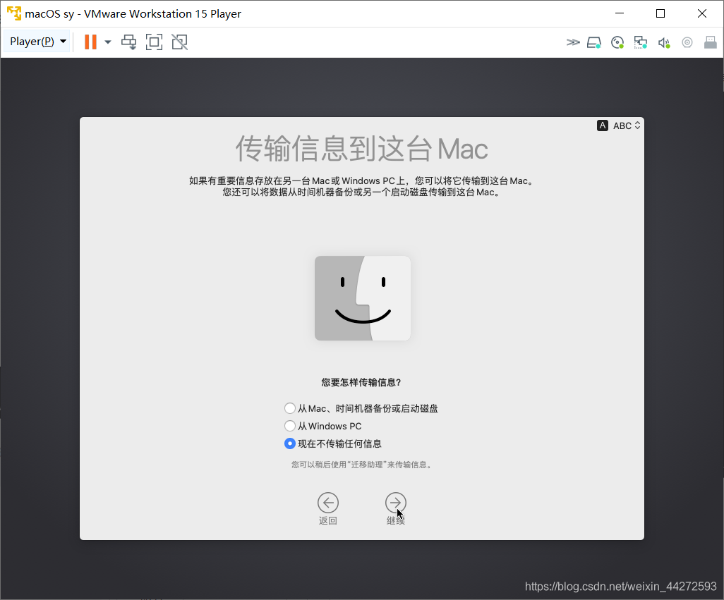Click the printer device icon
Screen dimensions: 724x600
click(x=710, y=42)
